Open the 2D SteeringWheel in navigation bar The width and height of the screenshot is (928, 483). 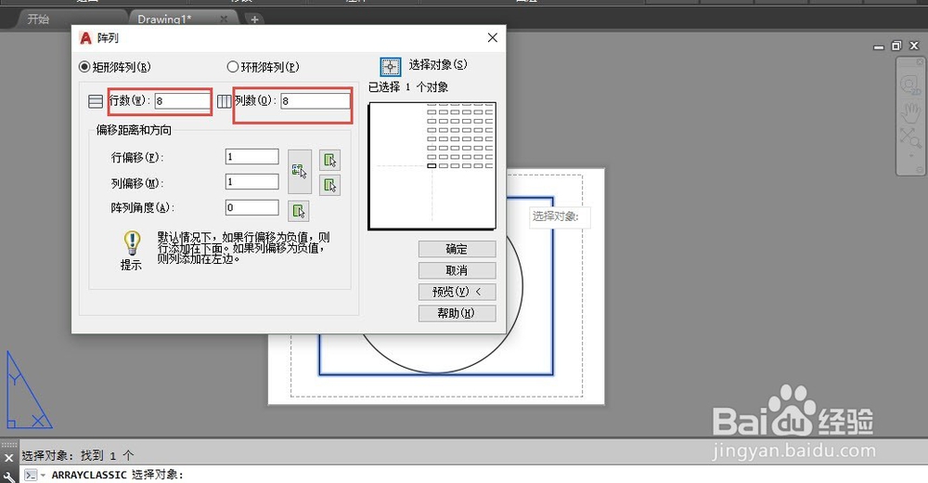tap(909, 85)
